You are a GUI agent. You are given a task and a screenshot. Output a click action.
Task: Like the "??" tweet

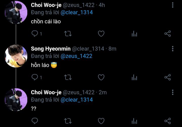click(x=101, y=121)
